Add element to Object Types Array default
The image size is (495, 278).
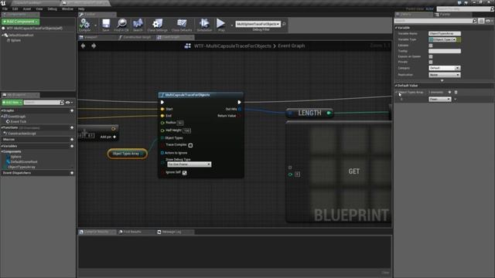(x=449, y=93)
